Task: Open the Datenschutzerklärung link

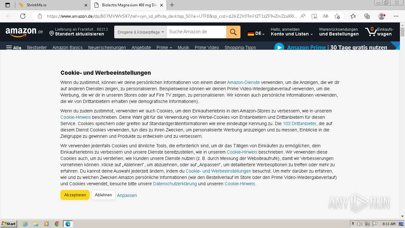Action: [175, 184]
